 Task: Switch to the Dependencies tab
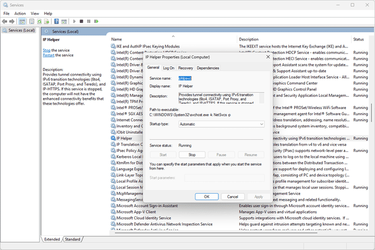(208, 68)
